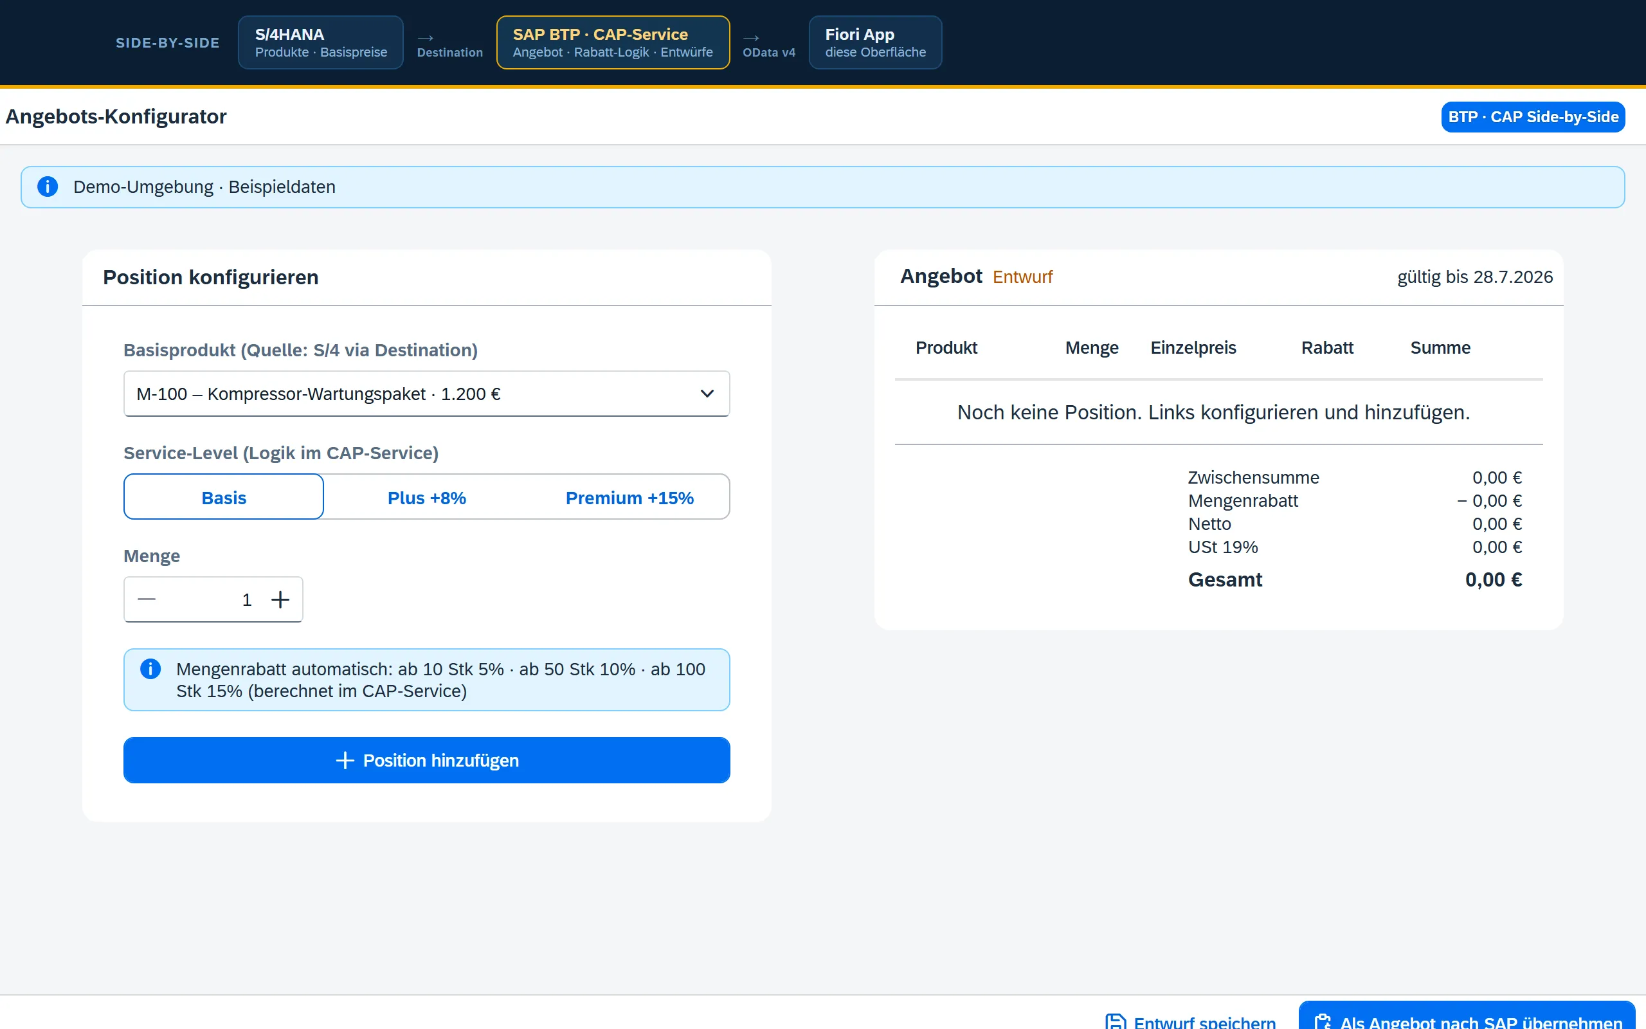Click the Produkt column header
Viewport: 1646px width, 1029px height.
click(946, 348)
